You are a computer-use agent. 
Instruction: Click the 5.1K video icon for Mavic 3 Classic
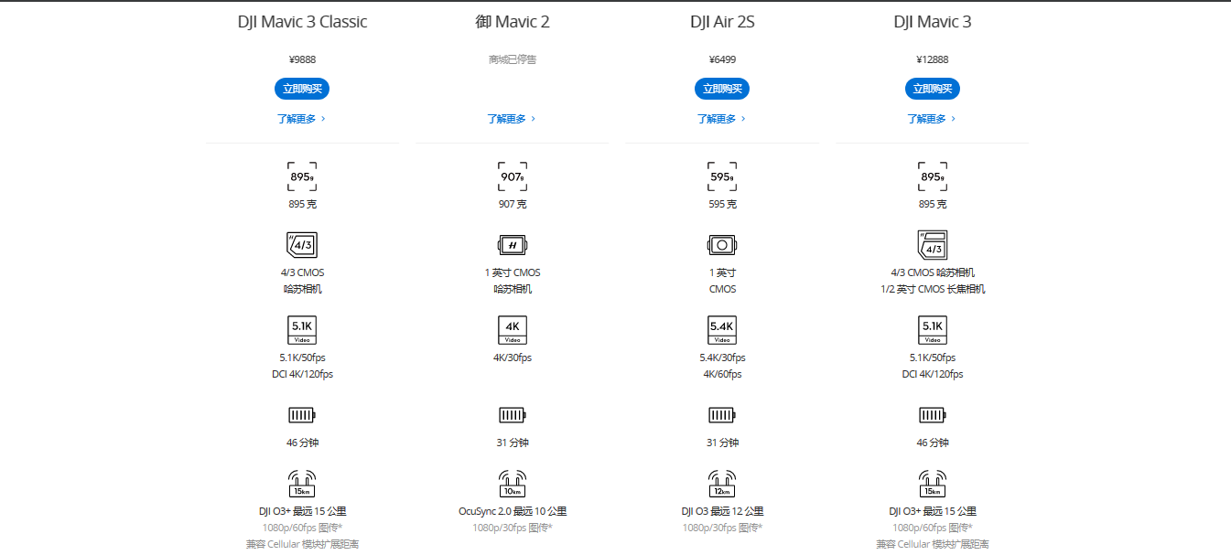pos(302,330)
